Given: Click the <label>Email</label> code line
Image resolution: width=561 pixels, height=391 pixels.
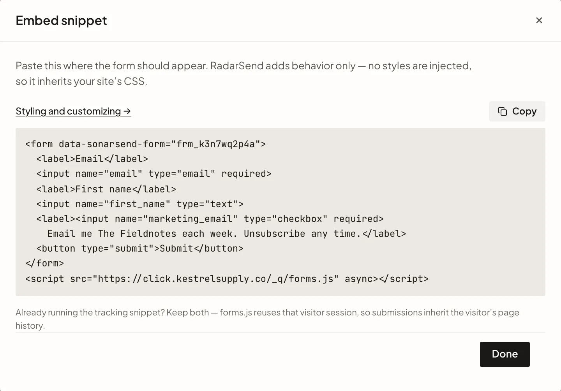Looking at the screenshot, I should tap(92, 159).
